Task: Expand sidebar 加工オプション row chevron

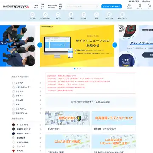Action: tap(41, 113)
